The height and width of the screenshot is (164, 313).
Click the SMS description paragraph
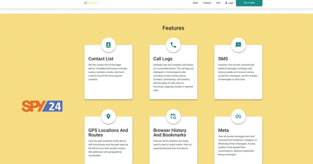tap(238, 72)
